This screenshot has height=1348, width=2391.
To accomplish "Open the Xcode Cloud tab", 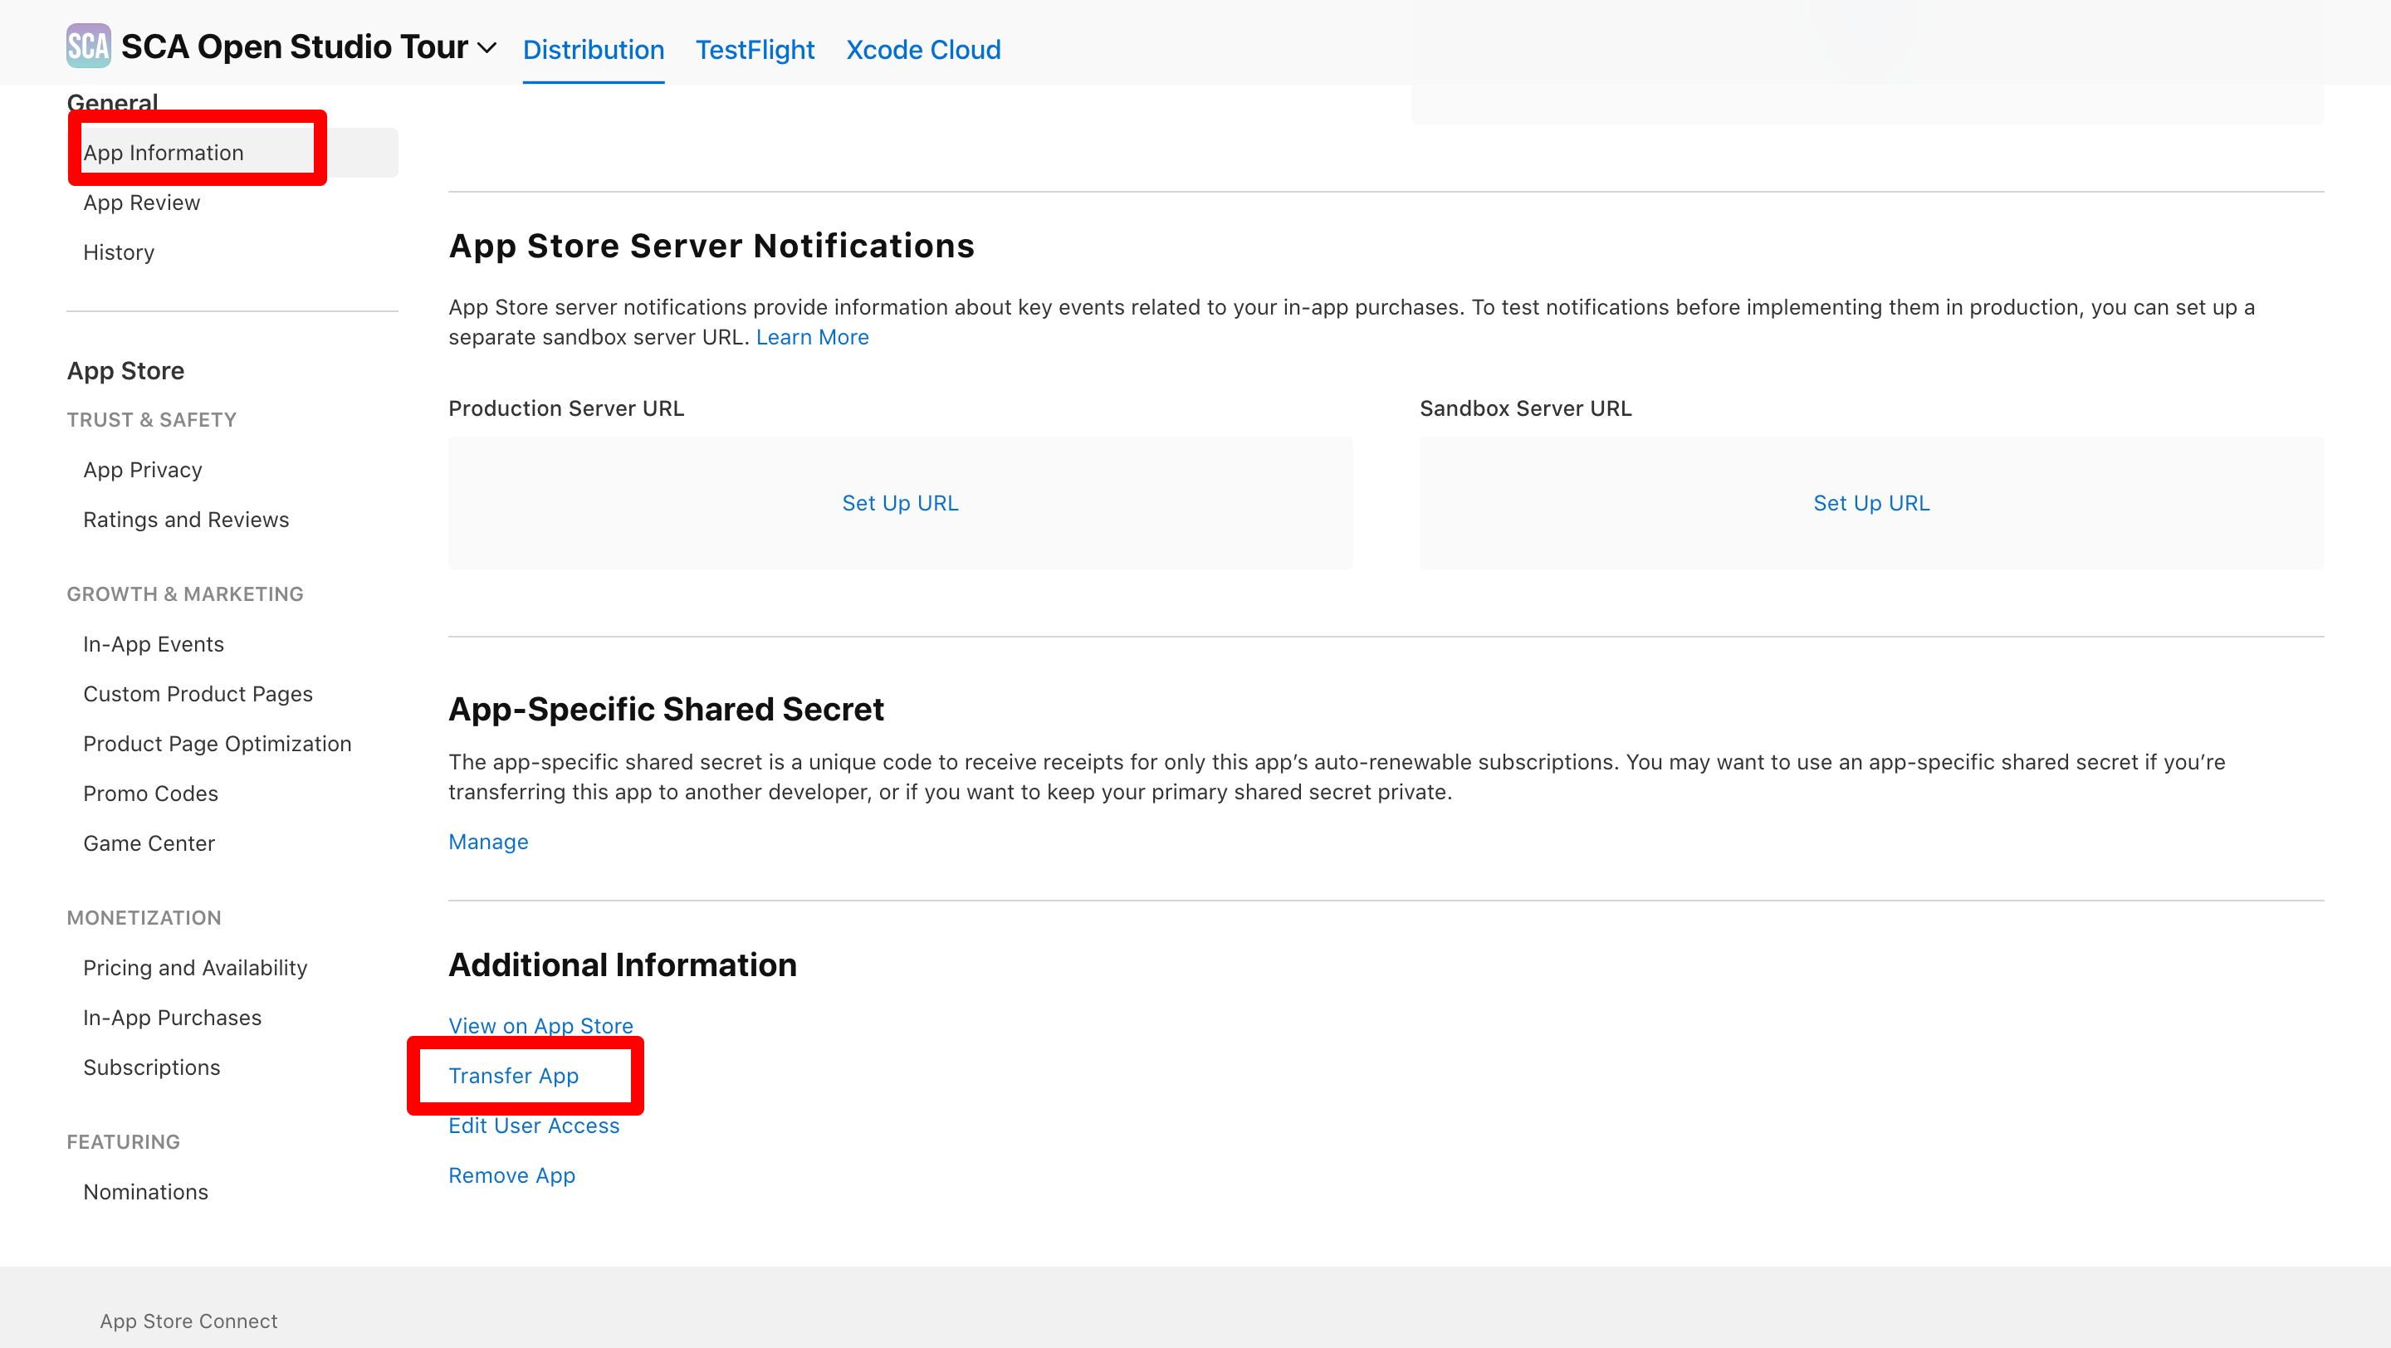I will 922,49.
